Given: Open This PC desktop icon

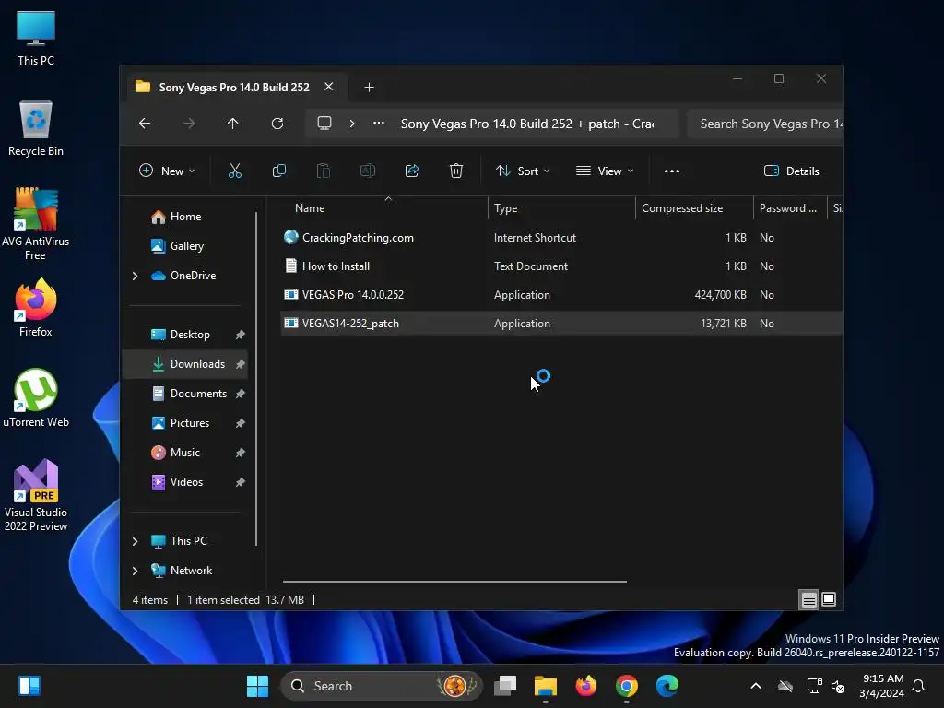Looking at the screenshot, I should (36, 39).
